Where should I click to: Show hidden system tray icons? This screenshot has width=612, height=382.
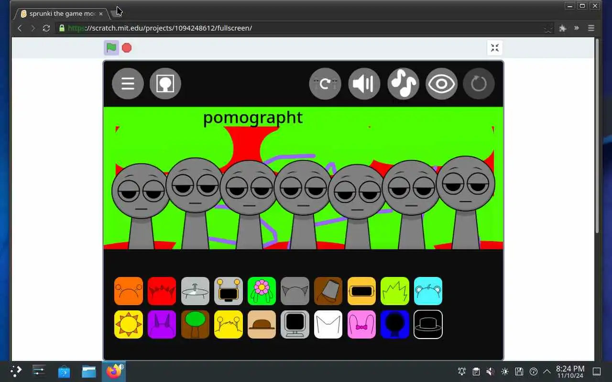click(x=547, y=371)
